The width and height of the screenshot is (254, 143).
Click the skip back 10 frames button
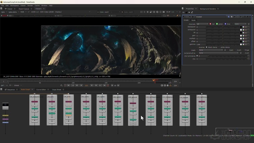pyautogui.click(x=112, y=85)
